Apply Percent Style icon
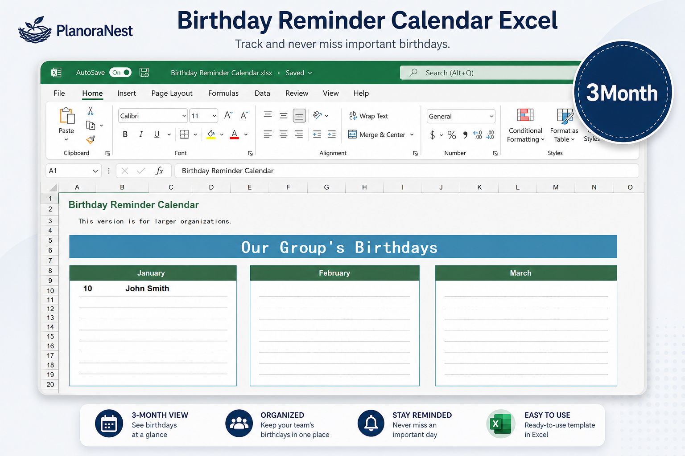685x456 pixels. pos(452,134)
